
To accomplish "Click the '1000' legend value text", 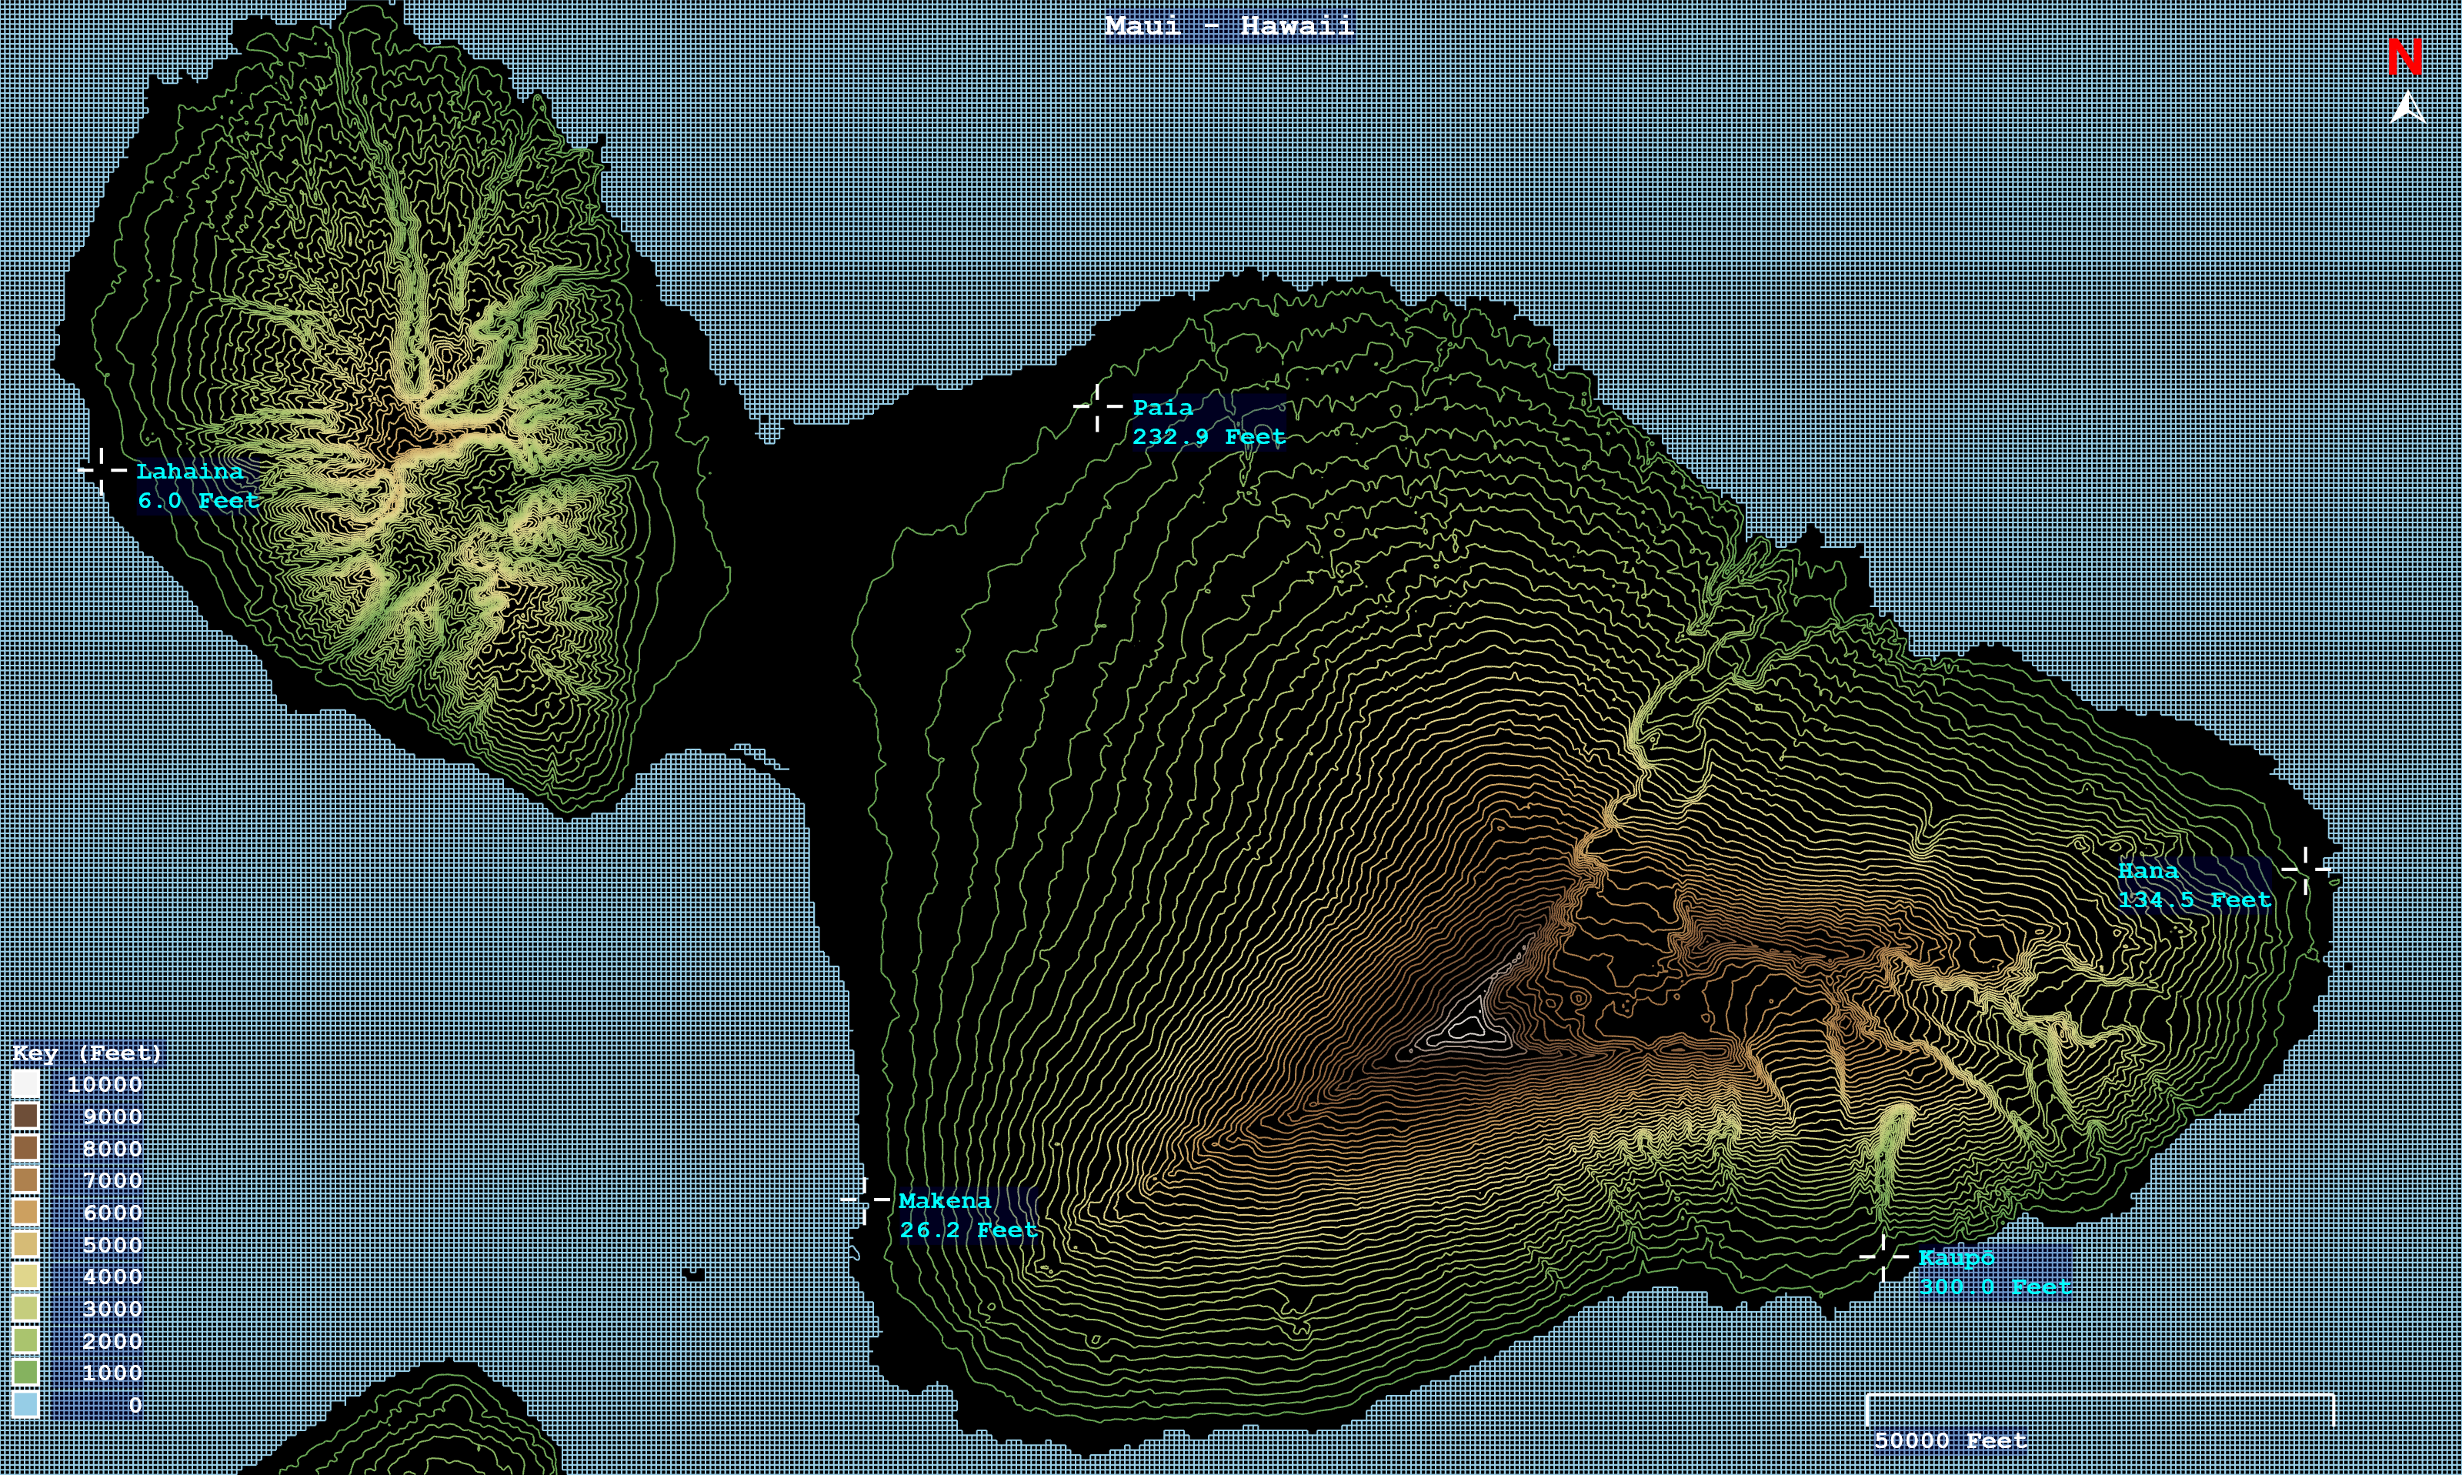I will pos(112,1373).
